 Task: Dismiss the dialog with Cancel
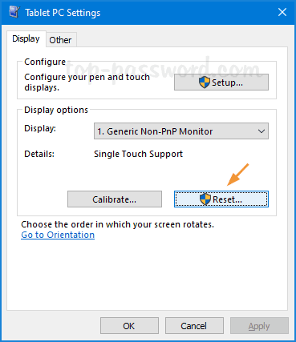click(194, 326)
